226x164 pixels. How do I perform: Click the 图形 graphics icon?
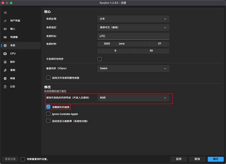point(5,62)
